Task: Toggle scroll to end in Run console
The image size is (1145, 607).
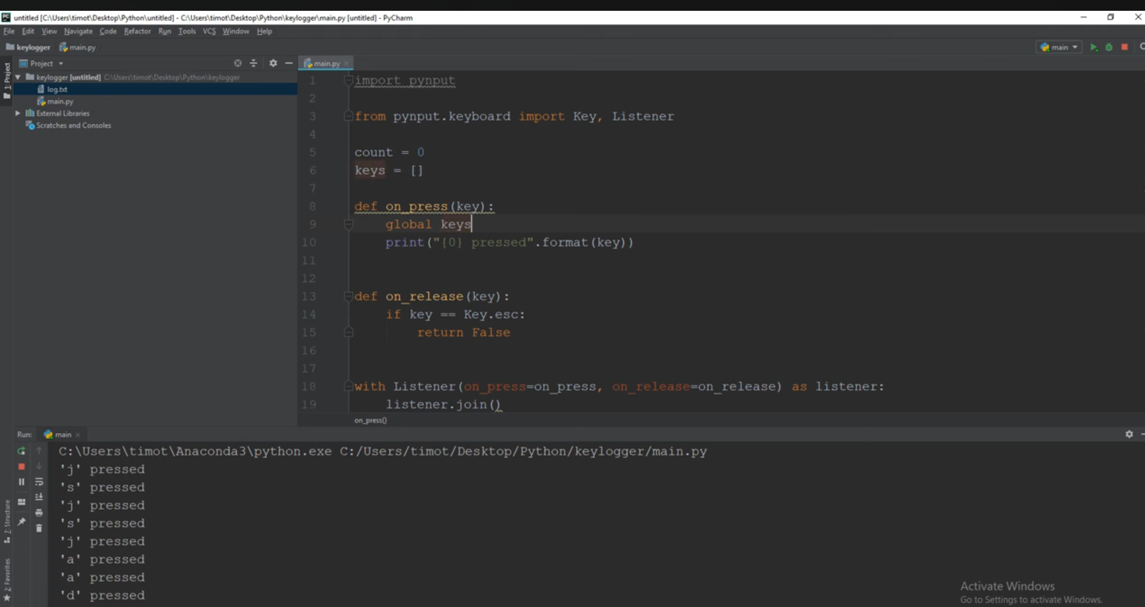Action: (39, 497)
